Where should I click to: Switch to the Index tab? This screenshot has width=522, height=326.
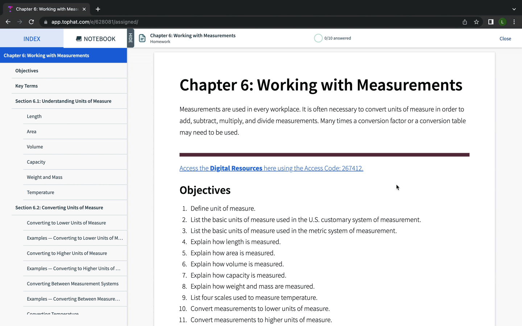coord(32,39)
